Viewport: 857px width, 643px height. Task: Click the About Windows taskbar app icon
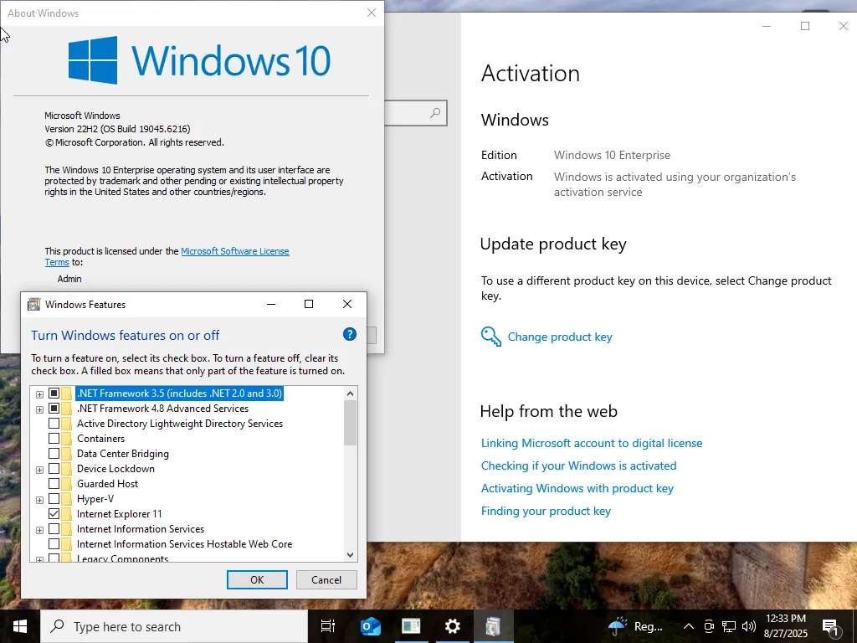(411, 626)
